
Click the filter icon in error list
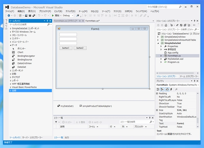[x=56, y=122]
